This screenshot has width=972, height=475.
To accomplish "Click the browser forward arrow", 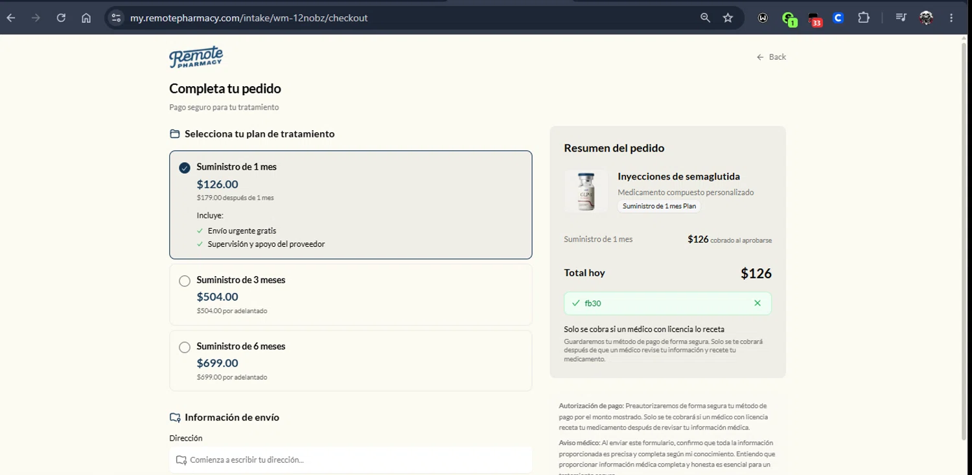I will click(36, 18).
